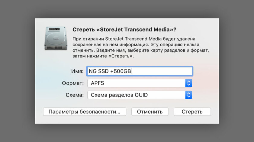Click the "Имя:" label
The image size is (254, 142).
(77, 71)
